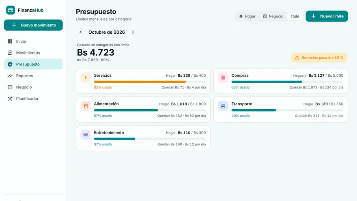Filter budget by Hogar

247,16
